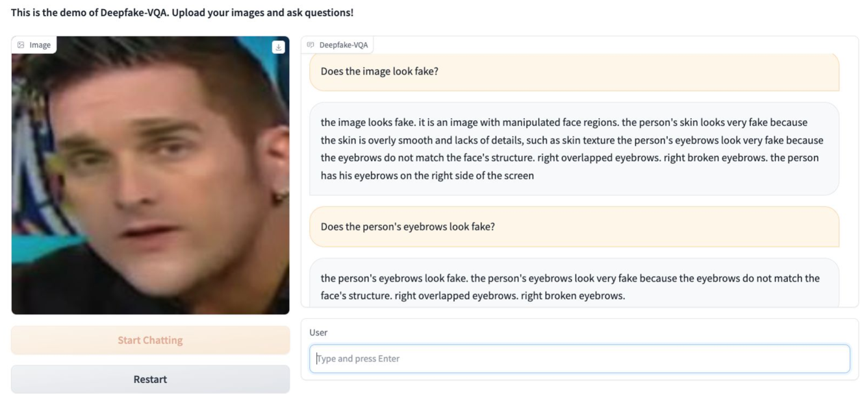This screenshot has width=864, height=394.
Task: Click the "Deepfake-VQA" chatbot label text
Action: pyautogui.click(x=343, y=45)
